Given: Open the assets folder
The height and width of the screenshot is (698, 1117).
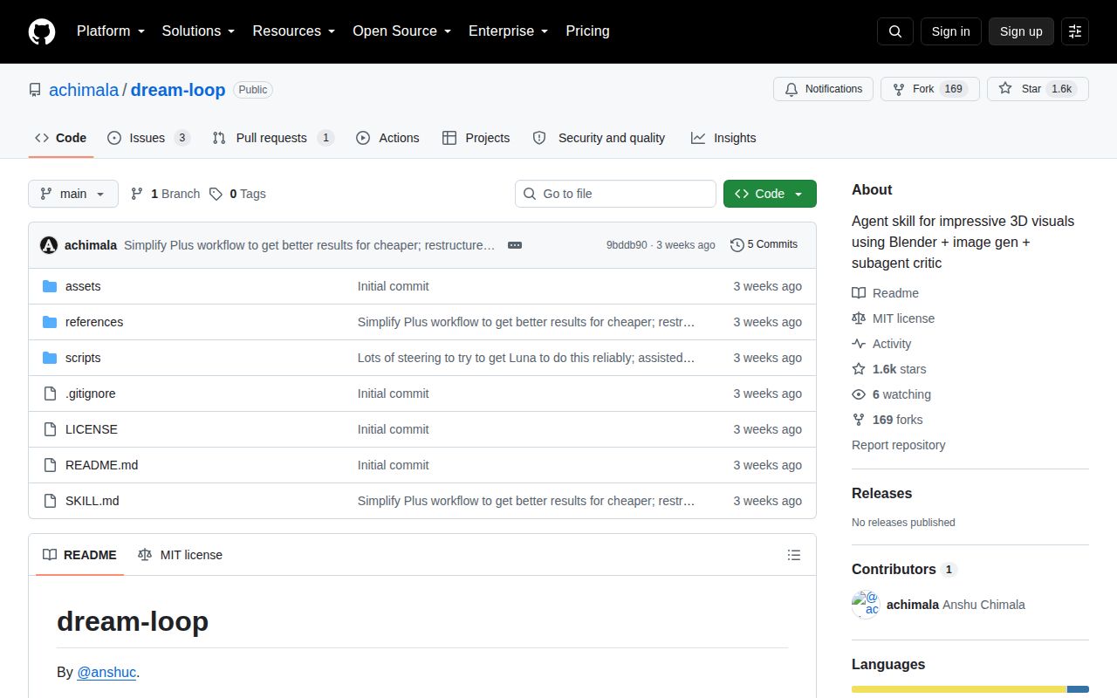Looking at the screenshot, I should tap(83, 286).
